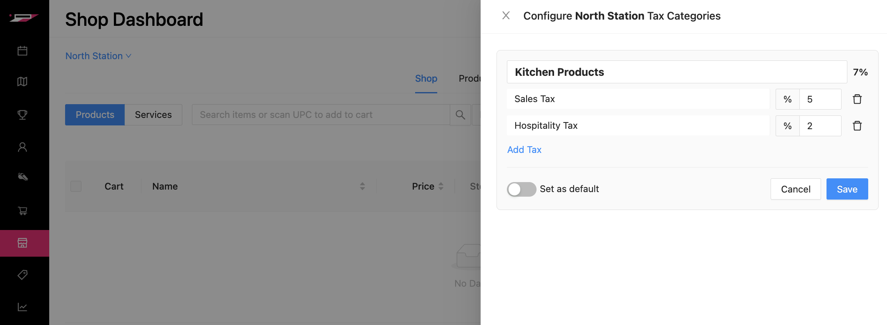Open the shopping cart sidebar icon
The height and width of the screenshot is (325, 887).
tap(23, 211)
